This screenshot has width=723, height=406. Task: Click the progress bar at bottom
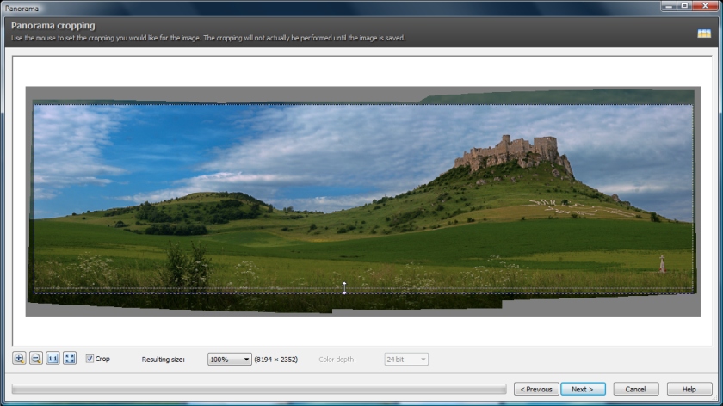click(259, 390)
